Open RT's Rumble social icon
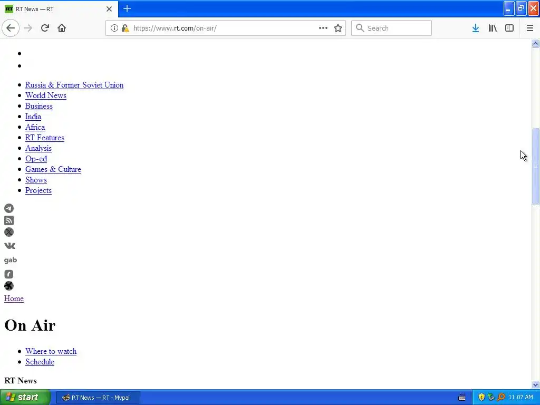 9,274
